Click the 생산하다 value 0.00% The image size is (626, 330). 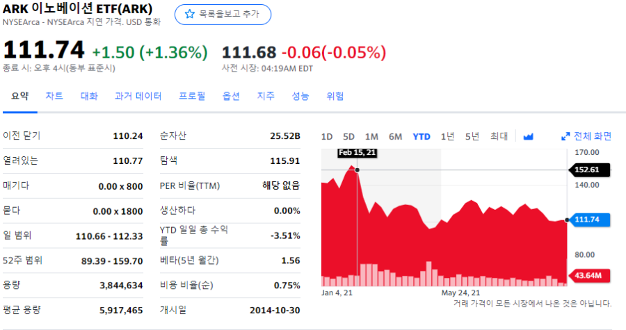(287, 211)
